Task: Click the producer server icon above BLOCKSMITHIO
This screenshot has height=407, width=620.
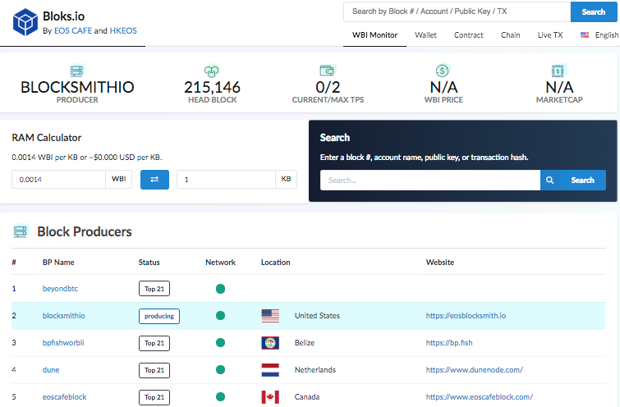Action: [x=77, y=71]
